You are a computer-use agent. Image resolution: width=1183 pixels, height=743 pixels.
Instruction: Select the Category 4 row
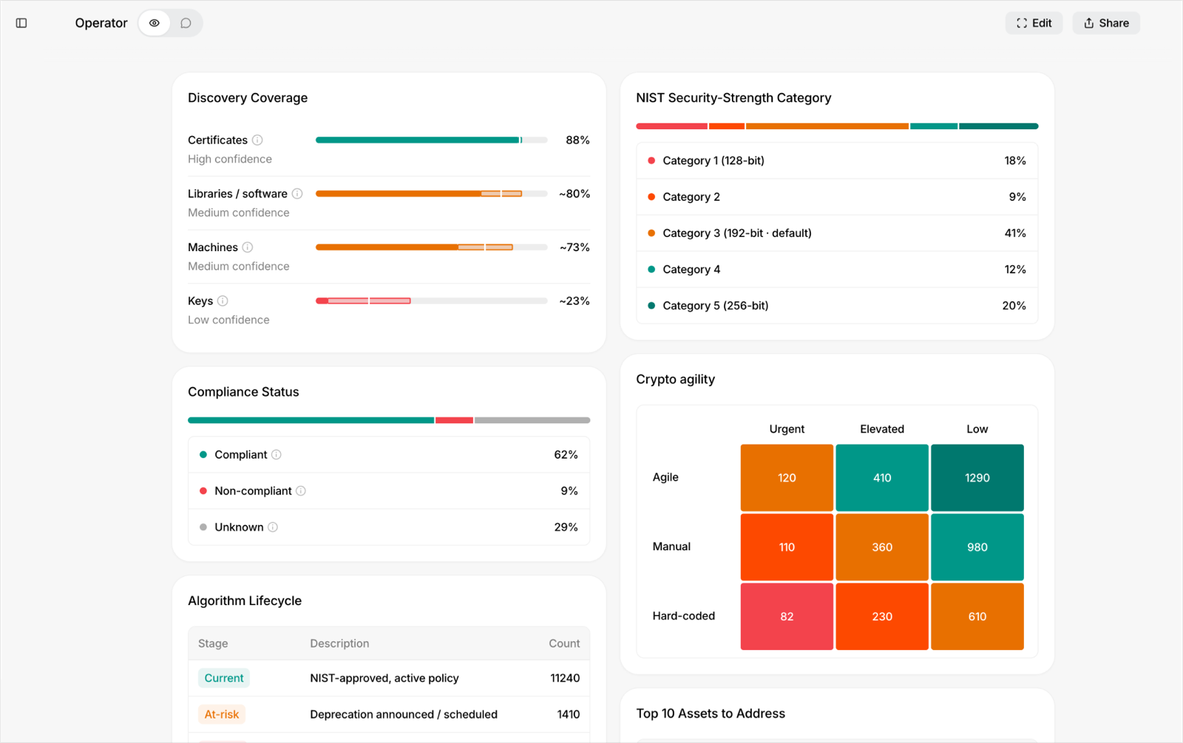click(837, 269)
